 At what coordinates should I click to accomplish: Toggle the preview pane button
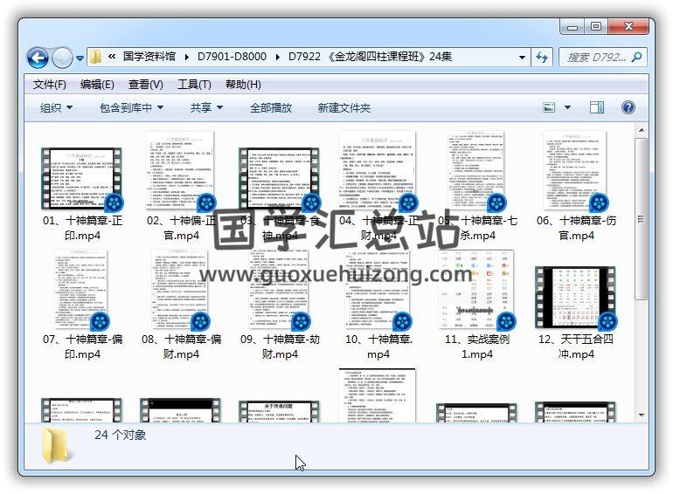(x=597, y=108)
